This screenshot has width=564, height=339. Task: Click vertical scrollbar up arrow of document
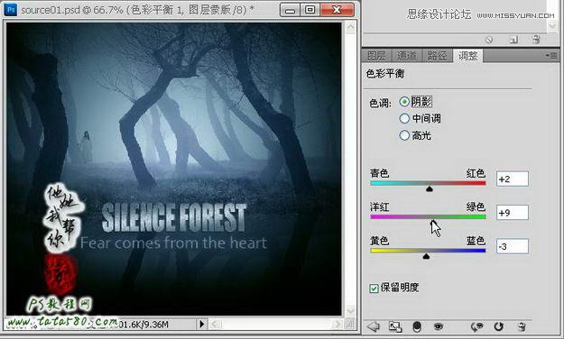pyautogui.click(x=350, y=27)
